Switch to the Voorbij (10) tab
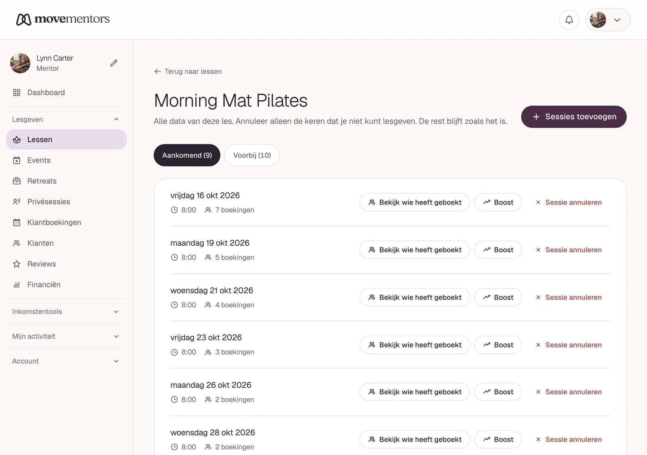647x455 pixels. (x=252, y=155)
